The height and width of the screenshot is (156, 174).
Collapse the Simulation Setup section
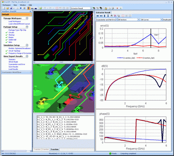pos(27,45)
